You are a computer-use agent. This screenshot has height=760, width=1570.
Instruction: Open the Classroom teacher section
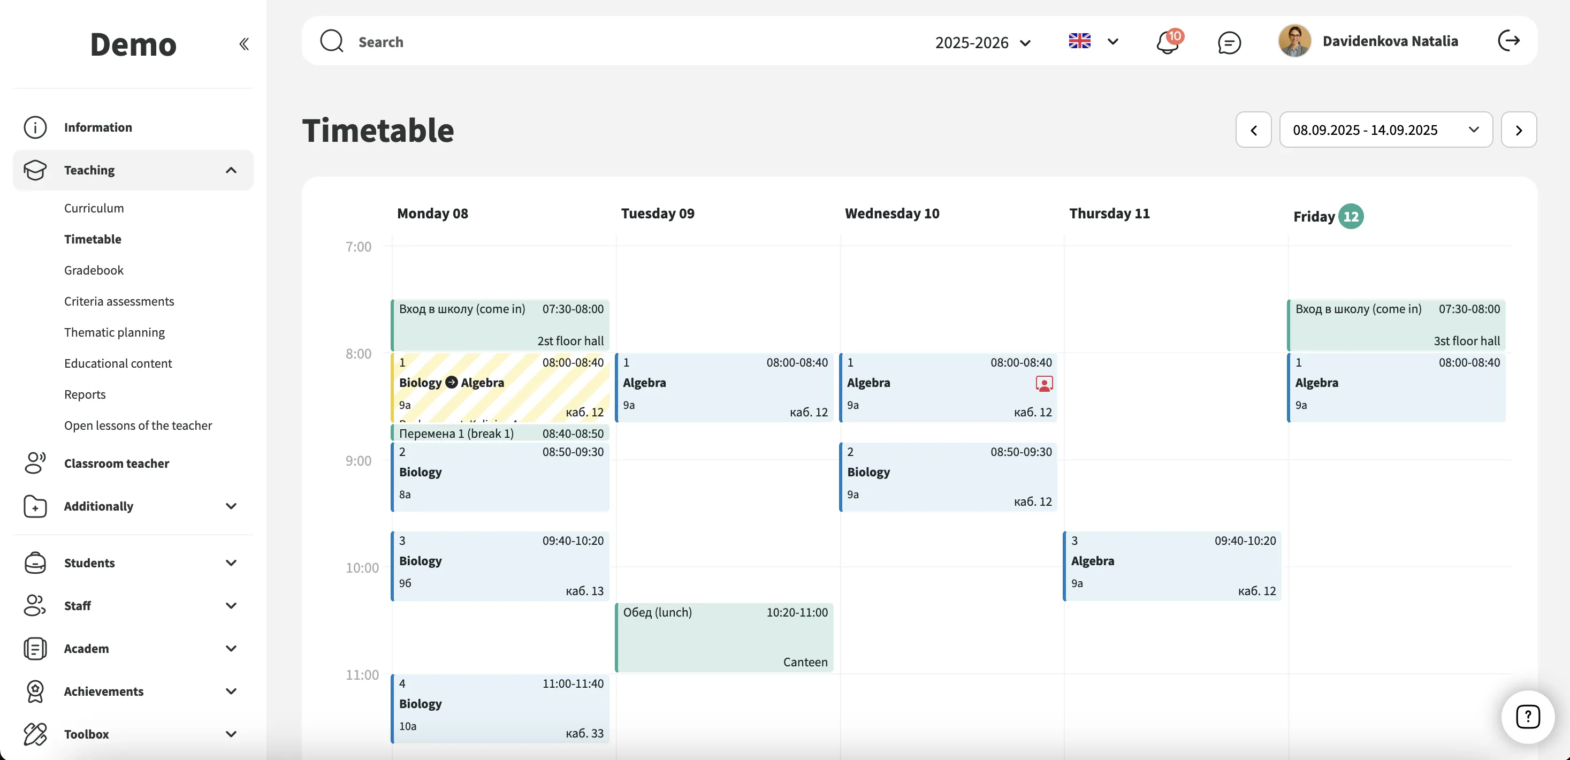pos(117,463)
